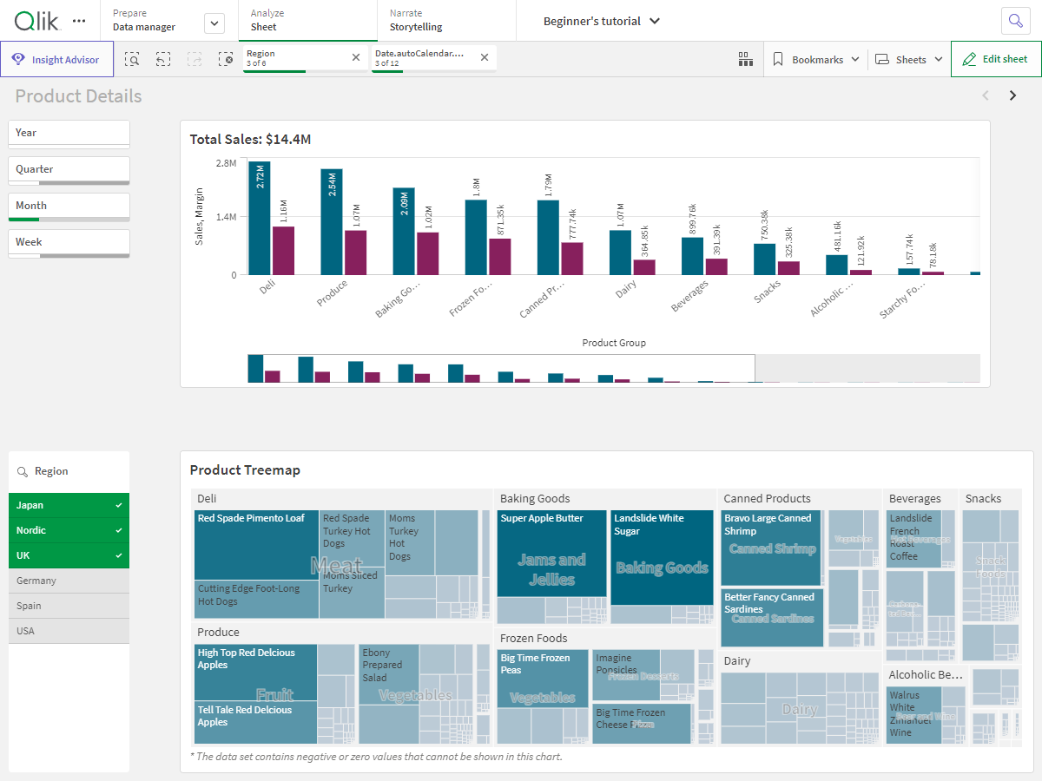Click the greyed area of mini chart
Image resolution: width=1042 pixels, height=781 pixels.
(x=867, y=368)
